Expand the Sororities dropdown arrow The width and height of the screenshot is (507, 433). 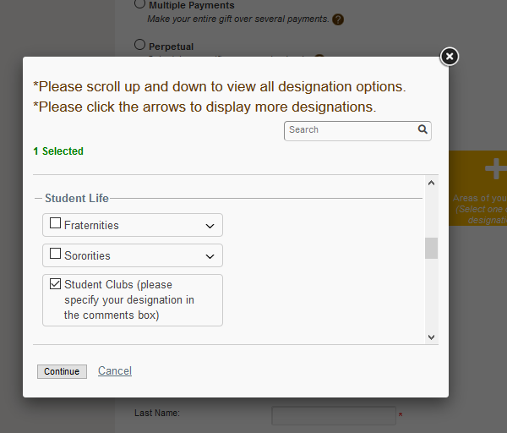[x=210, y=256]
